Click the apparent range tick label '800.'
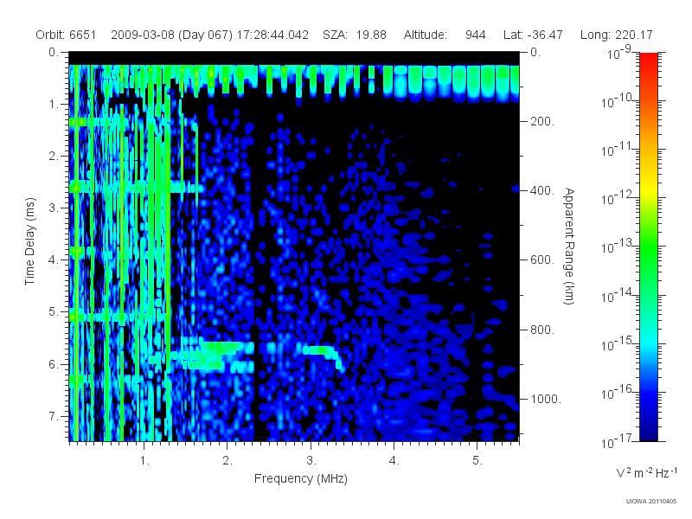Image resolution: width=692 pixels, height=519 pixels. (x=542, y=330)
